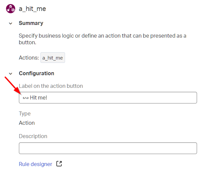Click the "Actions:" label

coord(29,58)
